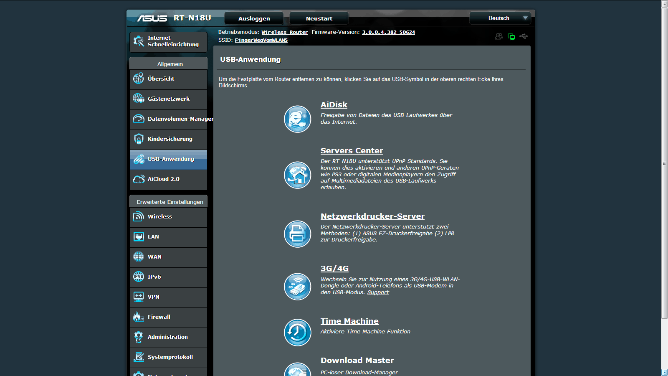668x376 pixels.
Task: Click the VPN monitor icon
Action: [x=139, y=297]
